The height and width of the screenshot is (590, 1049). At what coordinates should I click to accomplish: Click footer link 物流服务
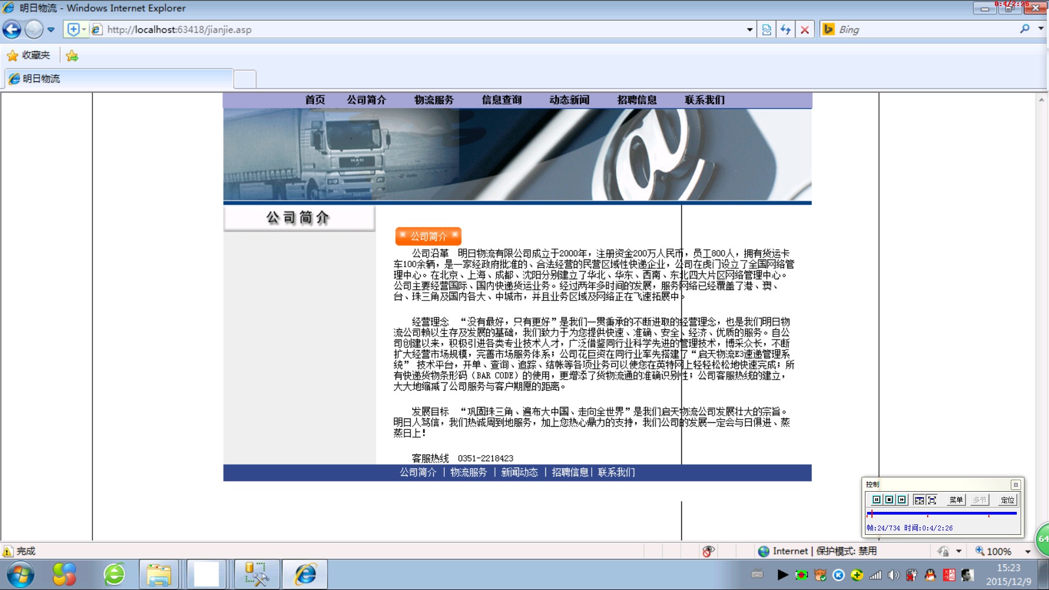tap(468, 473)
